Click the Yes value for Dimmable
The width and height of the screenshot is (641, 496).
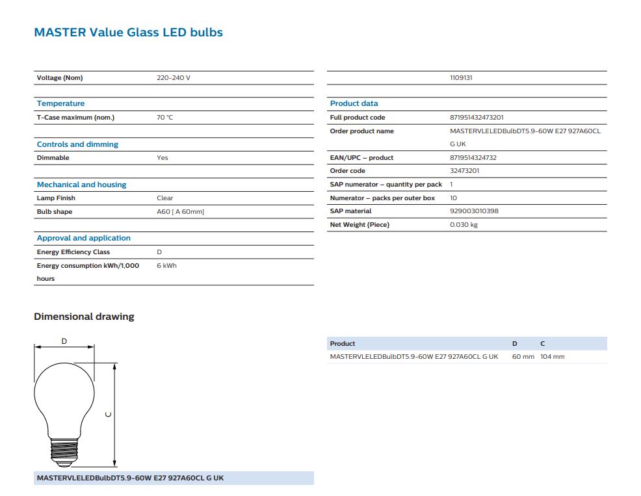pyautogui.click(x=163, y=158)
